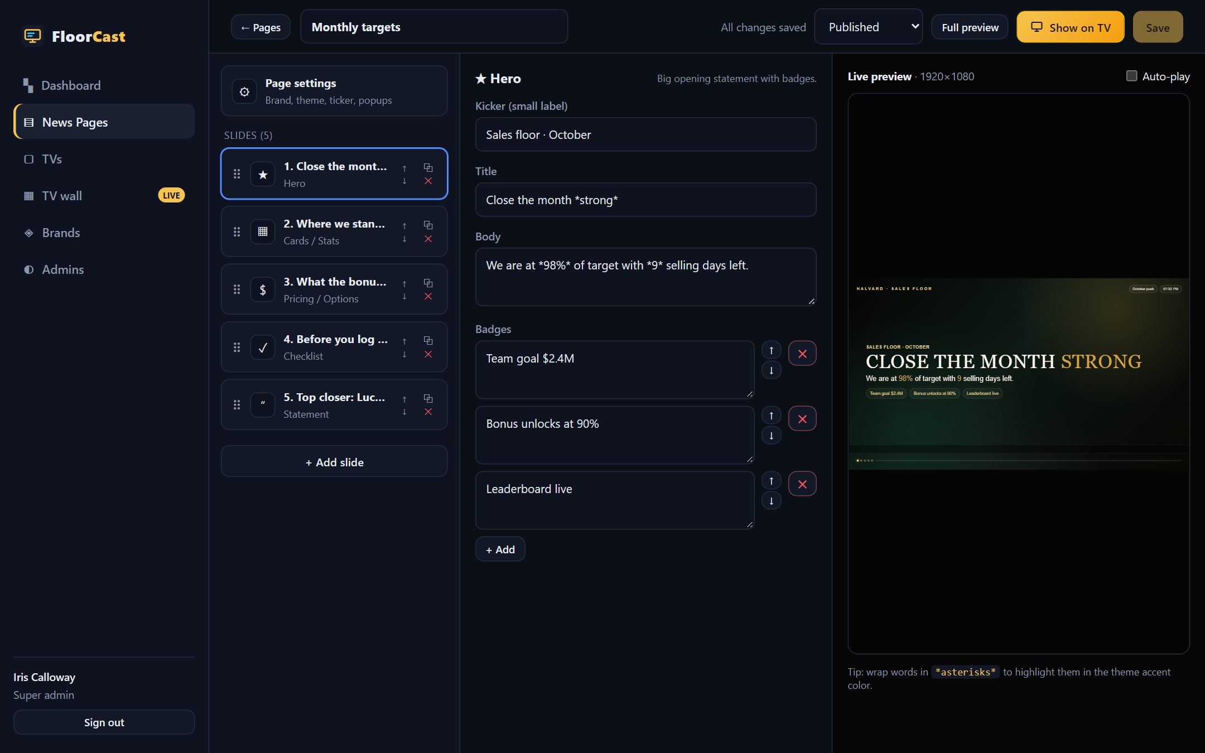
Task: Edit the Monthly targets page name field
Action: 434,27
